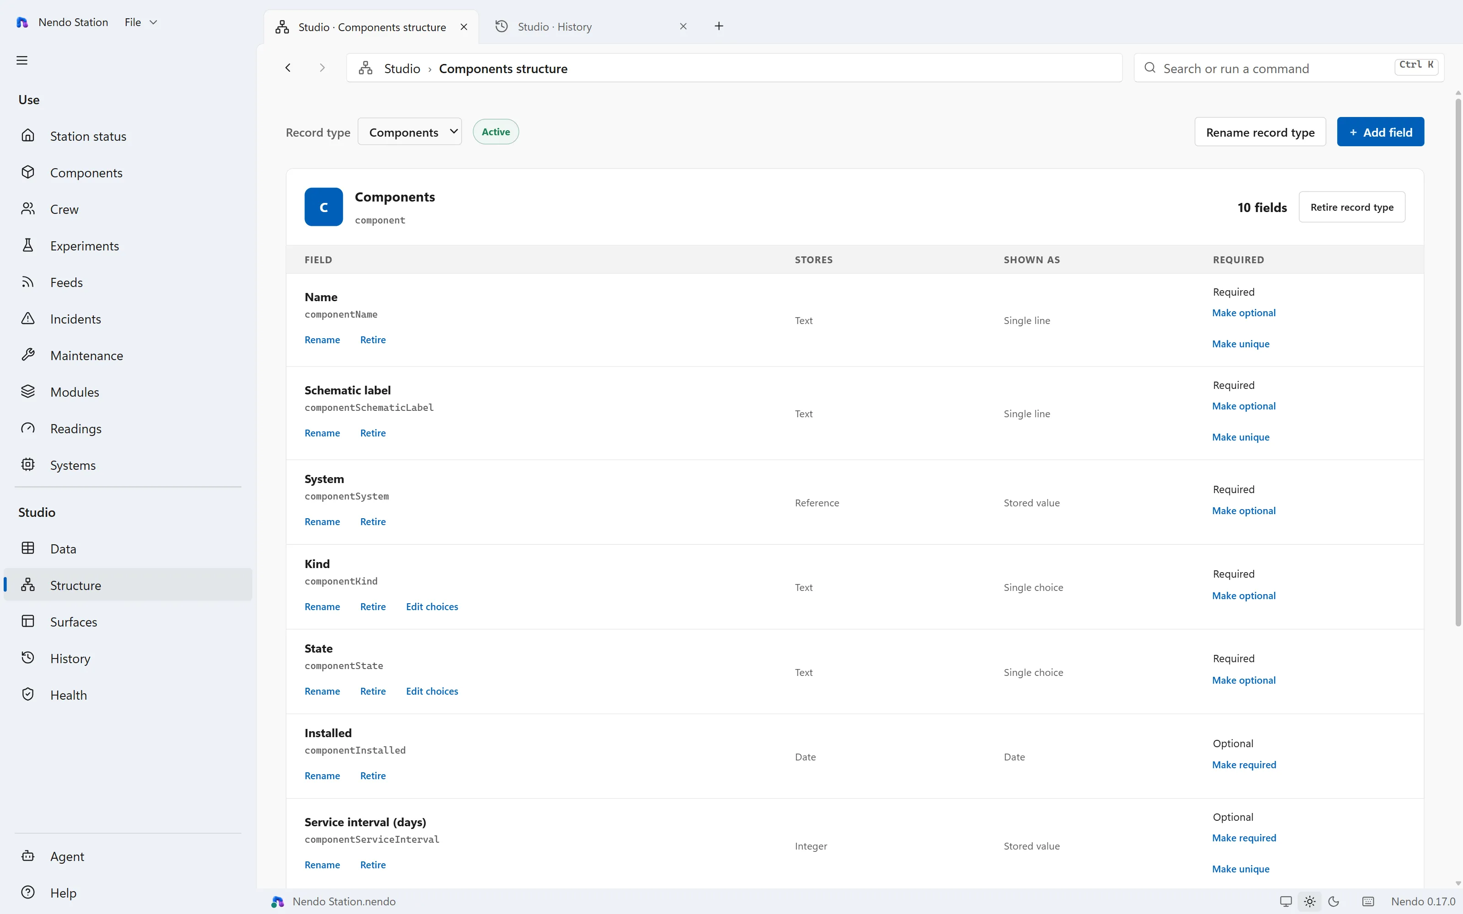Select system theme monitor icon

click(x=1286, y=901)
